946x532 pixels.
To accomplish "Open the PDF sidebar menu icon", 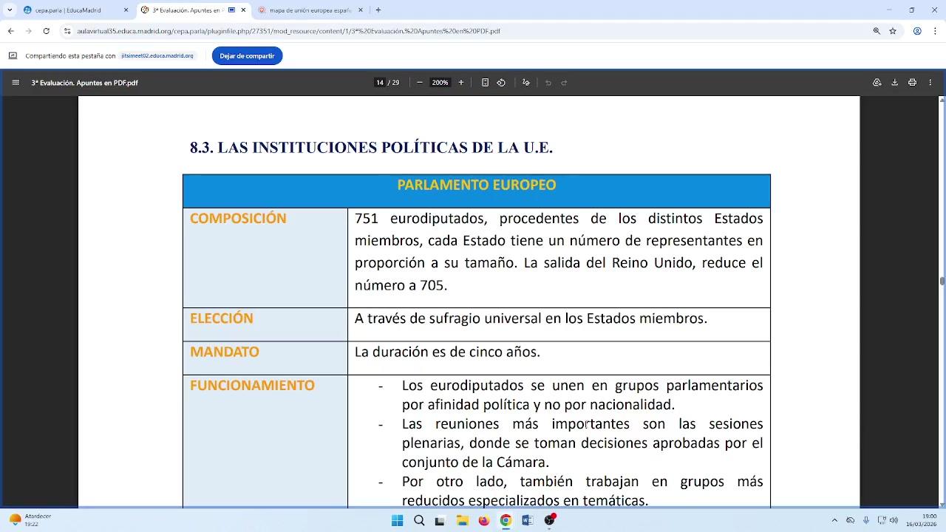I will 16,83.
